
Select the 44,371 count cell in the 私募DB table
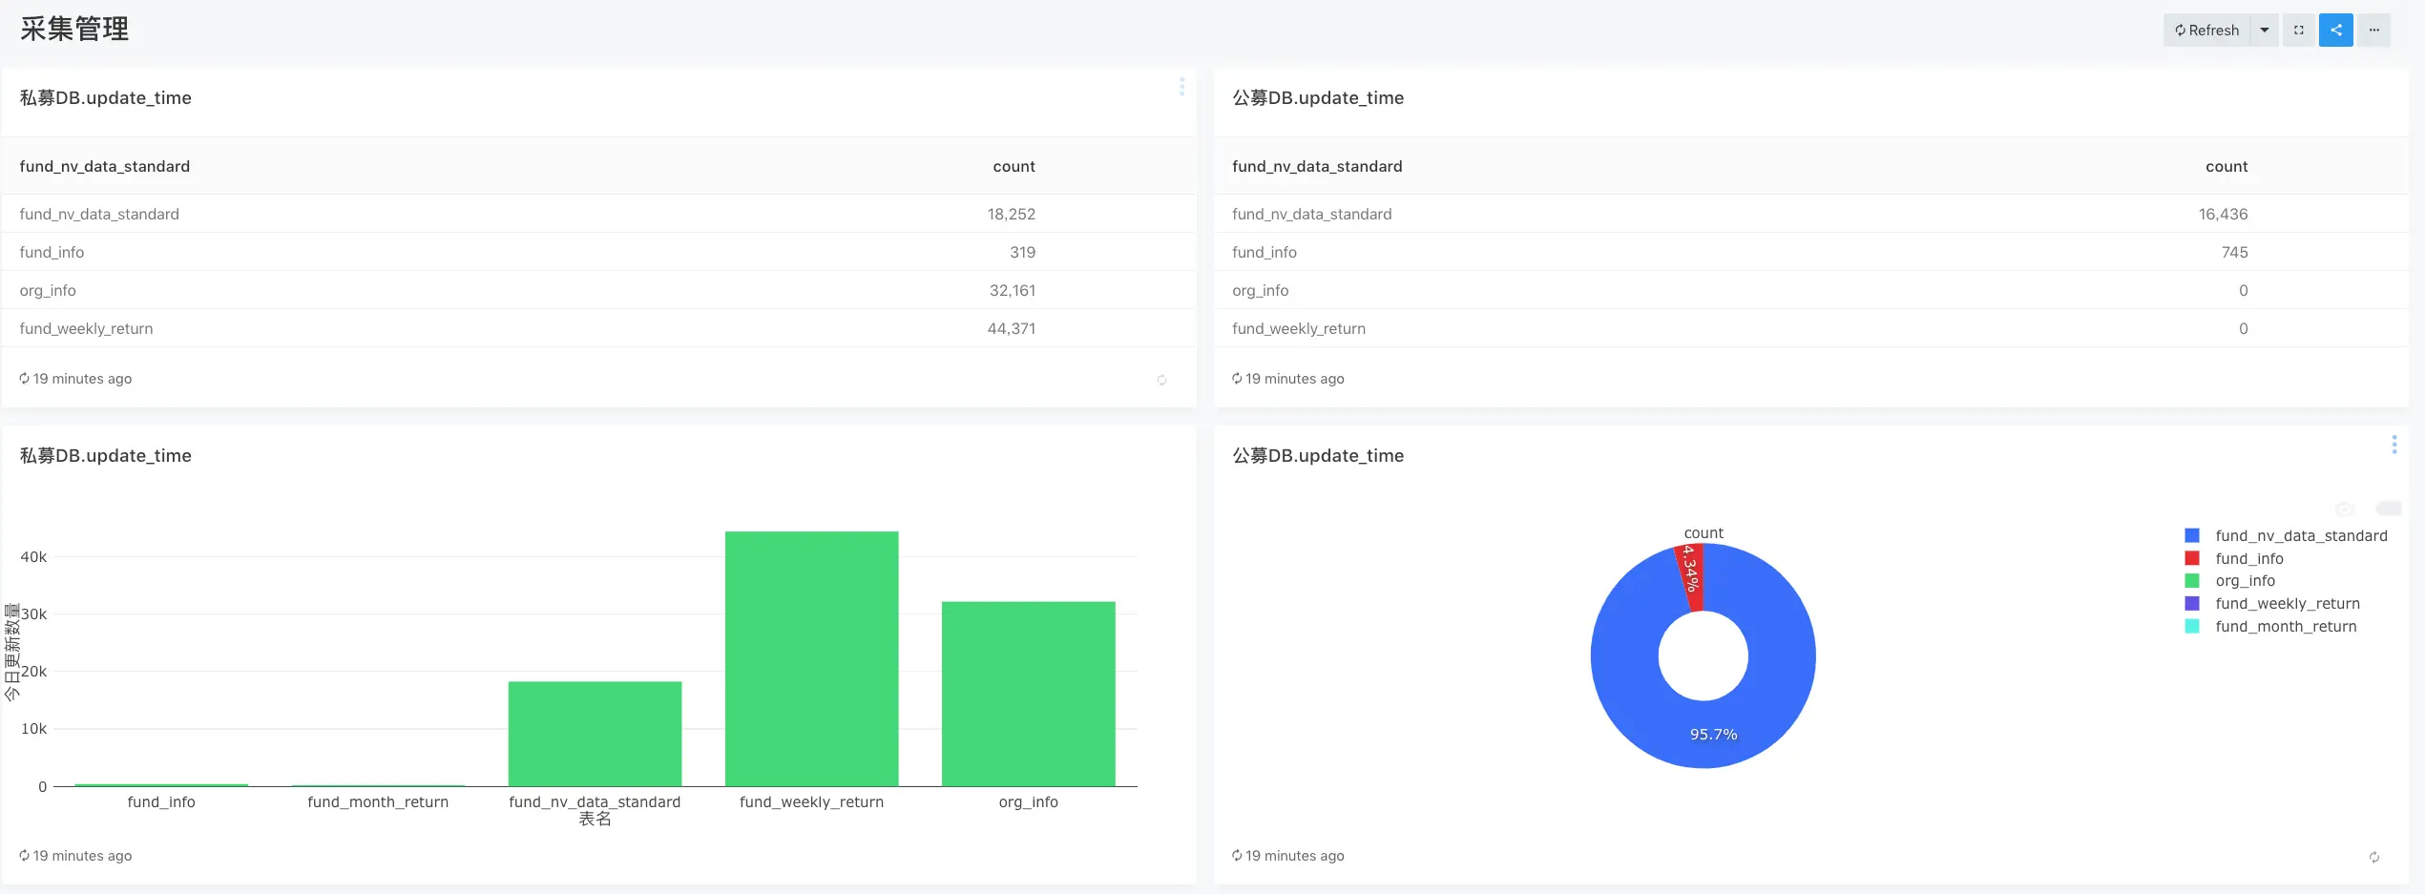tap(1011, 328)
